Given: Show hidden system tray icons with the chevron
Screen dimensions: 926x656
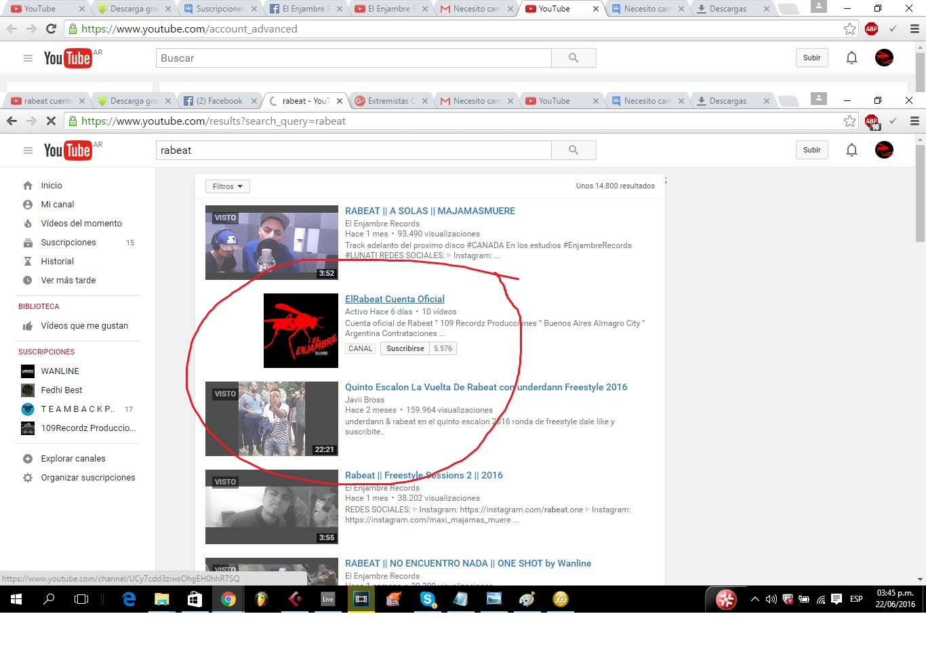Looking at the screenshot, I should click(x=754, y=599).
